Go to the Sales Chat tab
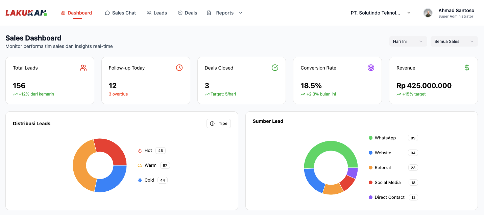 [120, 13]
